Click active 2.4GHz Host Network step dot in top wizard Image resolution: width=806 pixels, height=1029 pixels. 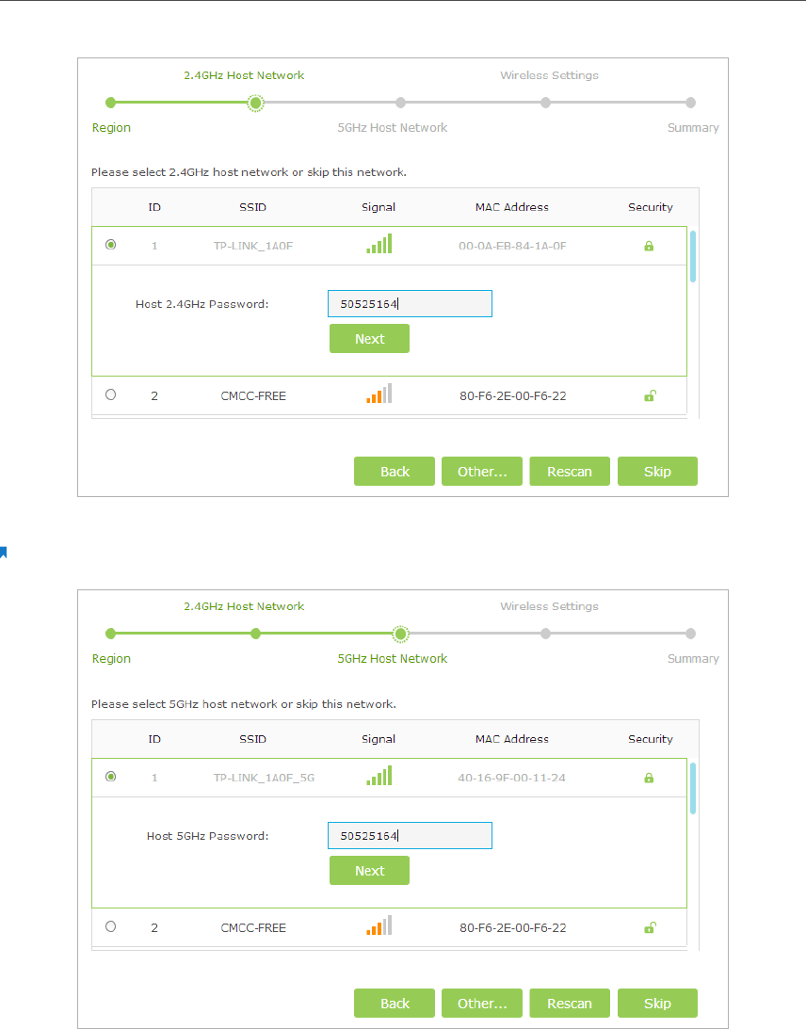click(256, 103)
